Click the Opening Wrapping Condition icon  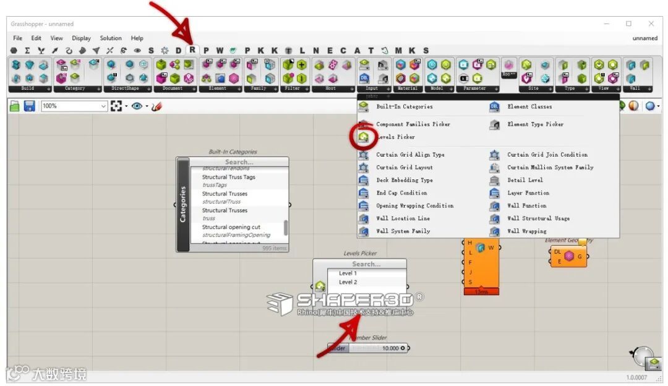click(364, 206)
